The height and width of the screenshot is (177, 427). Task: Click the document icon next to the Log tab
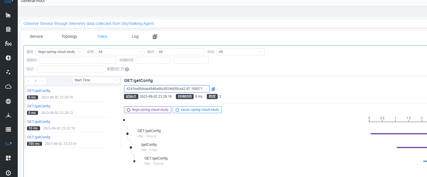pyautogui.click(x=155, y=37)
